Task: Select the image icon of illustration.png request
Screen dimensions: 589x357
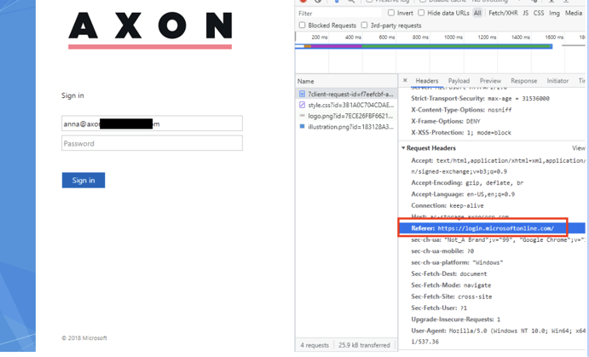Action: [x=302, y=126]
